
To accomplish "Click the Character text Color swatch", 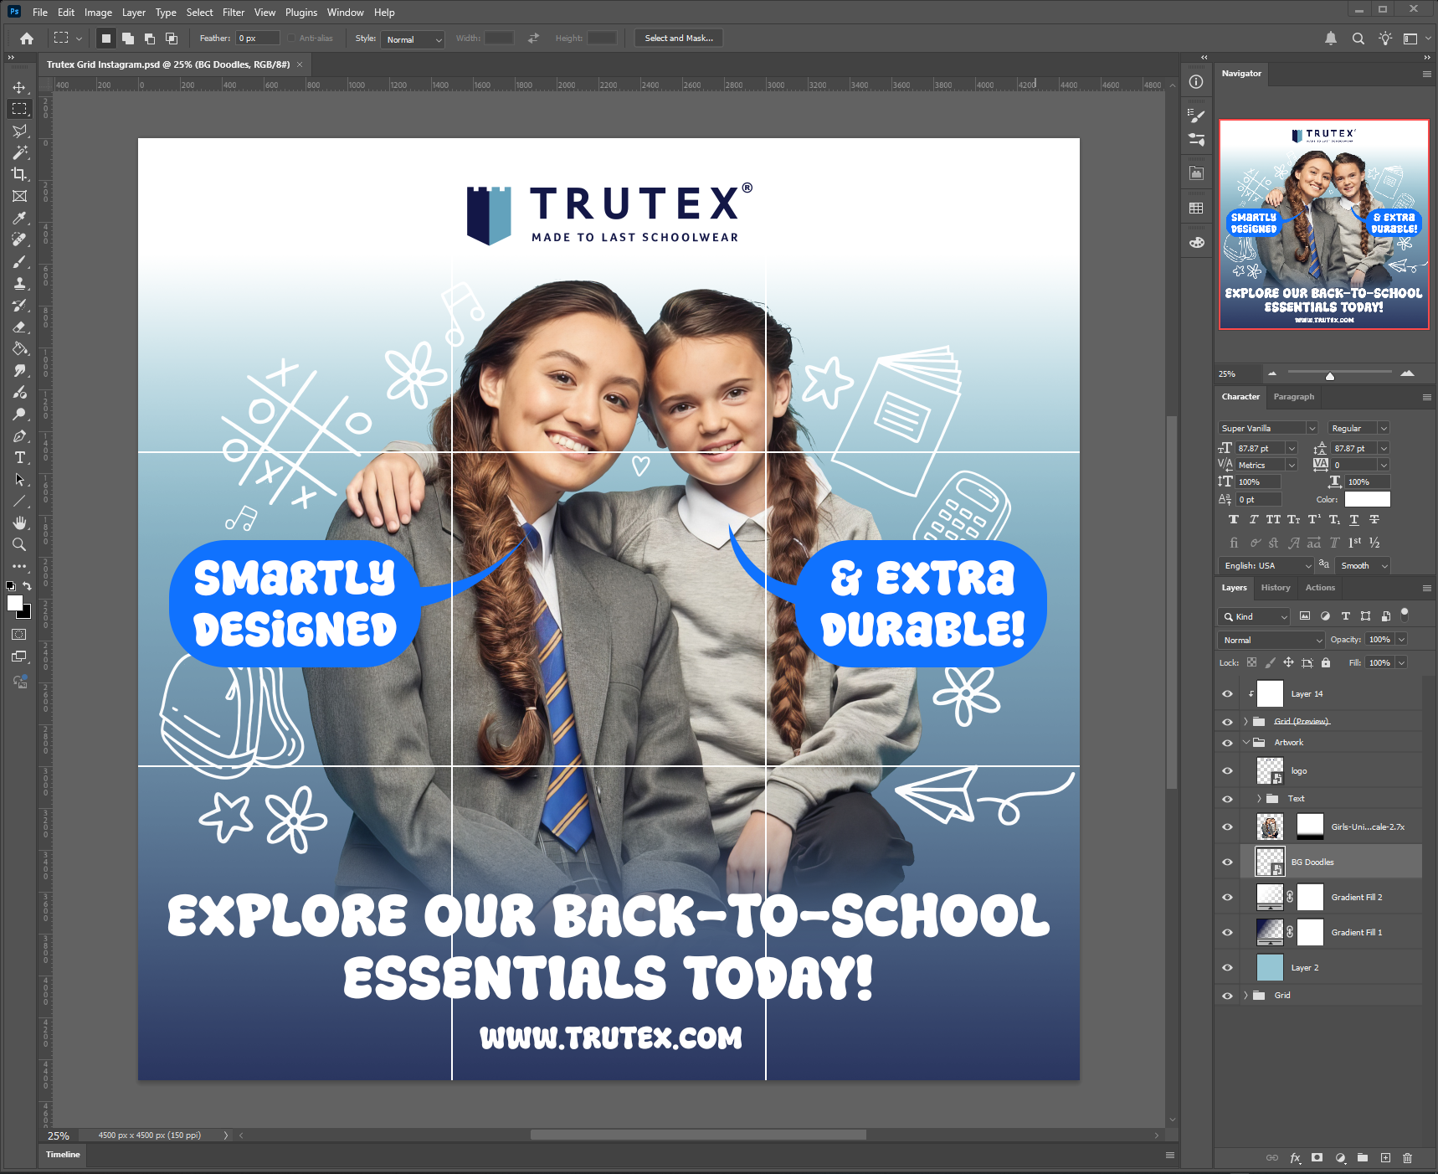I will 1367,499.
